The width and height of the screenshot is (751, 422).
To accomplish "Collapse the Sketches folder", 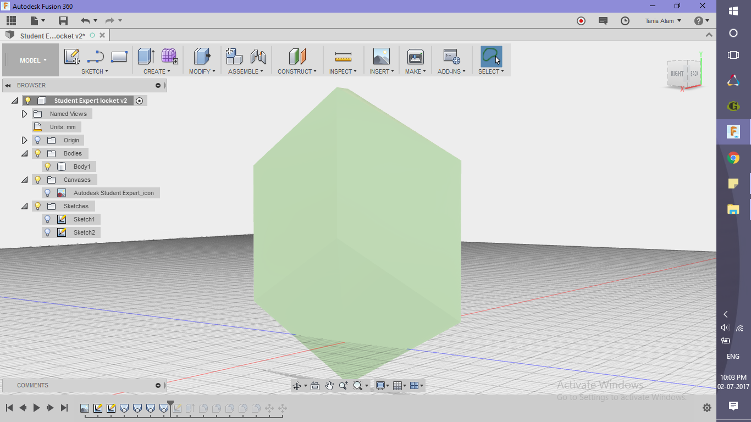I will pyautogui.click(x=24, y=207).
